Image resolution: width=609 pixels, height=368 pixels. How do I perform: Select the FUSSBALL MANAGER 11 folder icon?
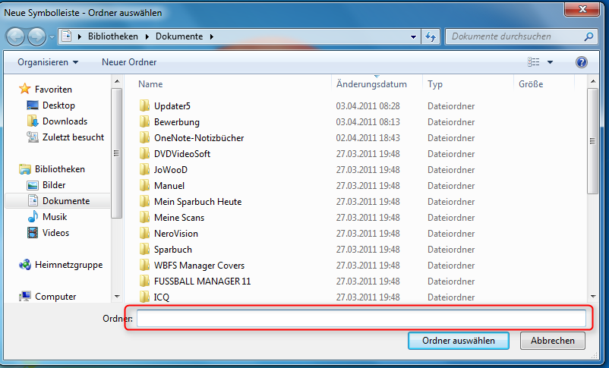(144, 281)
